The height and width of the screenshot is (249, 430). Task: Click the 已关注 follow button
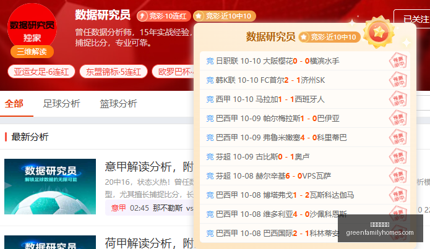click(x=413, y=19)
